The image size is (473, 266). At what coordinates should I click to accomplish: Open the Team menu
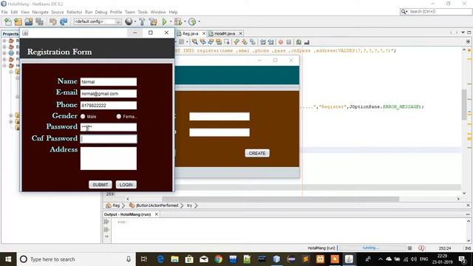(x=130, y=12)
